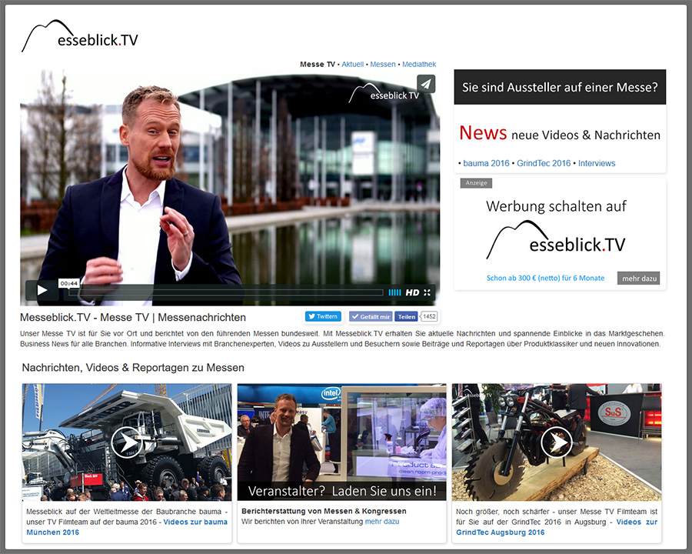Click the mehr dazu advertising button
Image resolution: width=692 pixels, height=554 pixels.
[x=639, y=279]
